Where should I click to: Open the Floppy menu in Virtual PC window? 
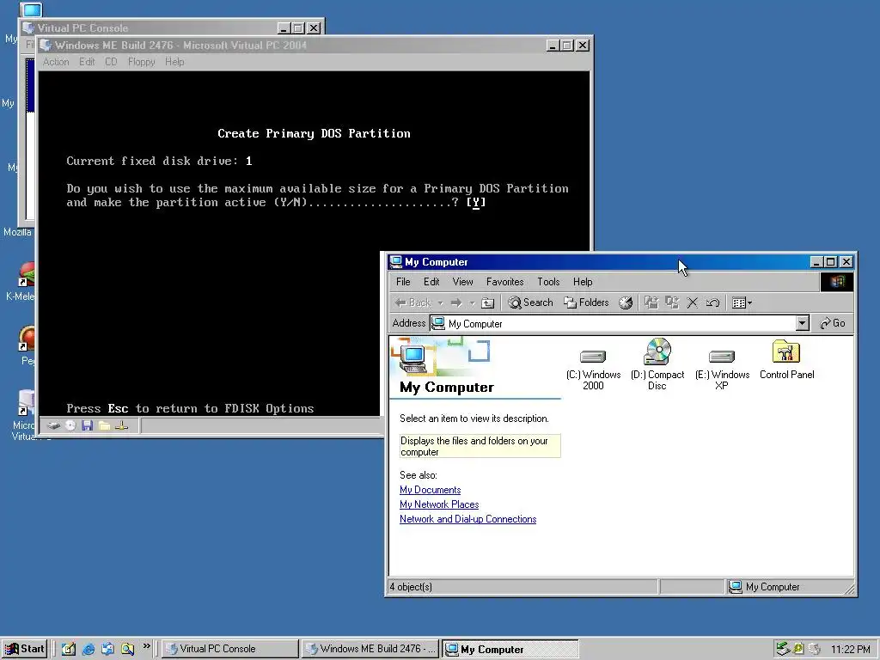pos(141,62)
